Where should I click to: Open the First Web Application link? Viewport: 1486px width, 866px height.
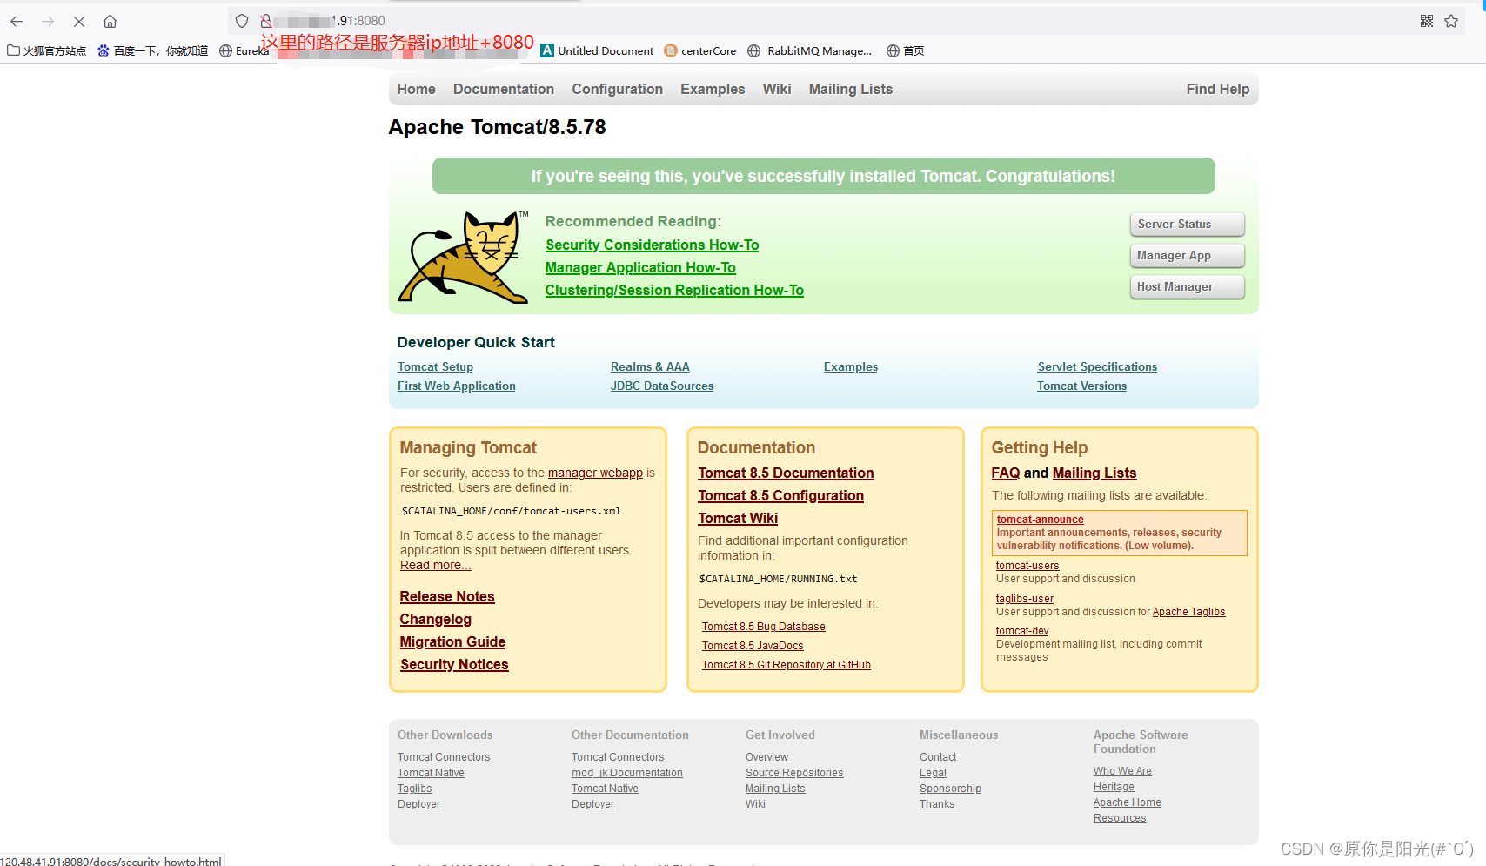(456, 386)
